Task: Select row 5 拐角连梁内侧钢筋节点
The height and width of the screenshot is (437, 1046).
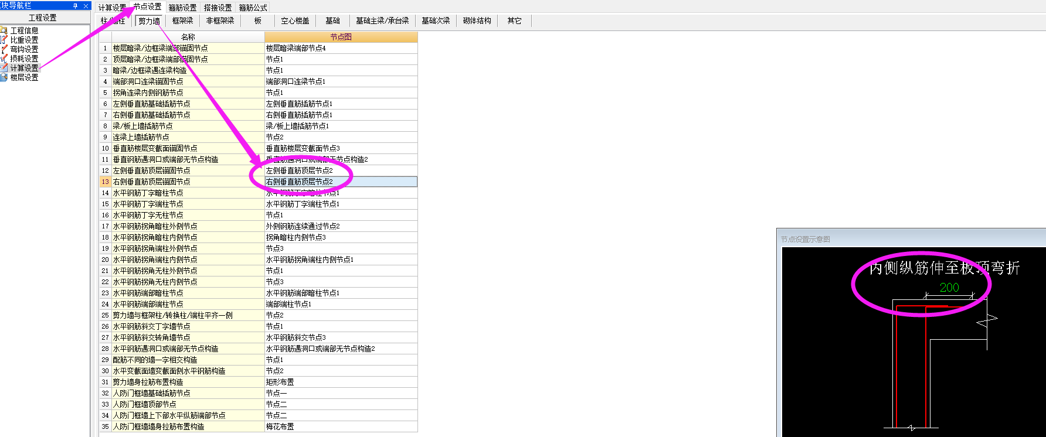Action: [188, 93]
